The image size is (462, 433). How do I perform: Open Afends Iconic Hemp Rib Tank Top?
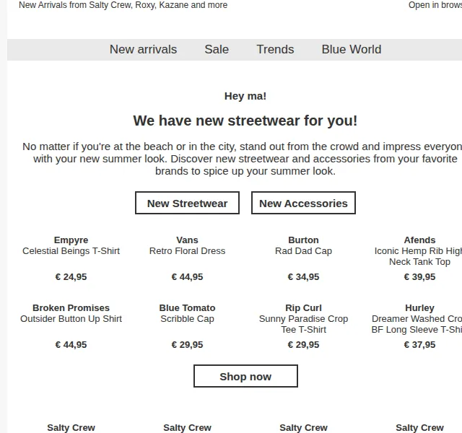tap(419, 256)
